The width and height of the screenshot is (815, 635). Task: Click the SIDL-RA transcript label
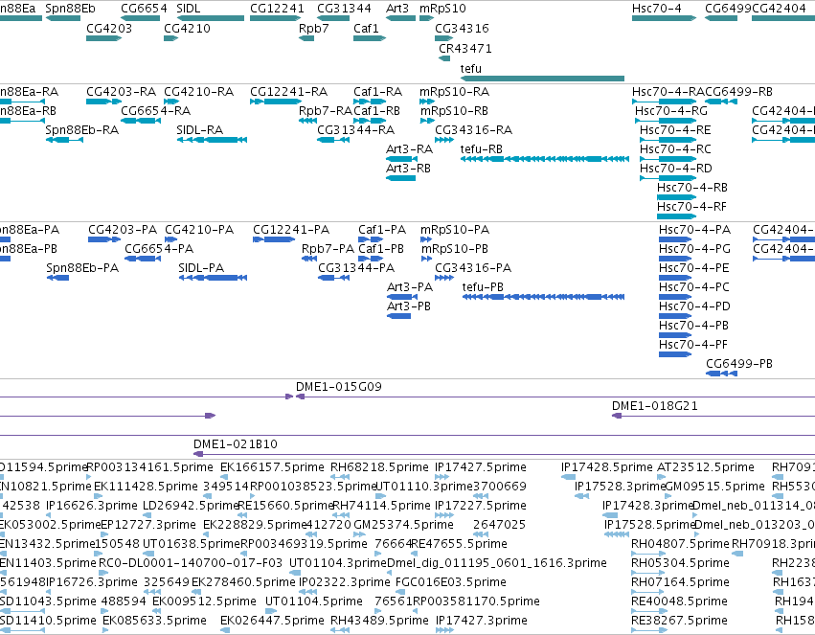tap(199, 130)
